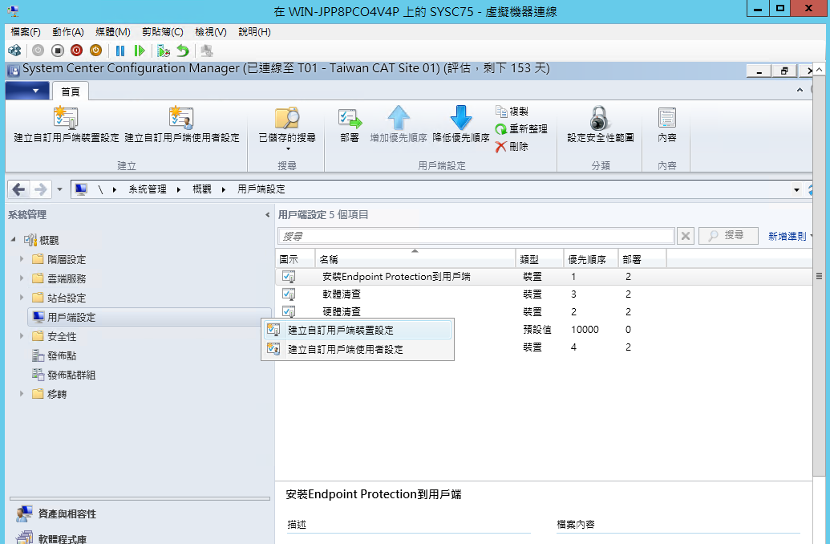
Task: Click the 設定安全性範圍 lock icon
Action: click(599, 118)
